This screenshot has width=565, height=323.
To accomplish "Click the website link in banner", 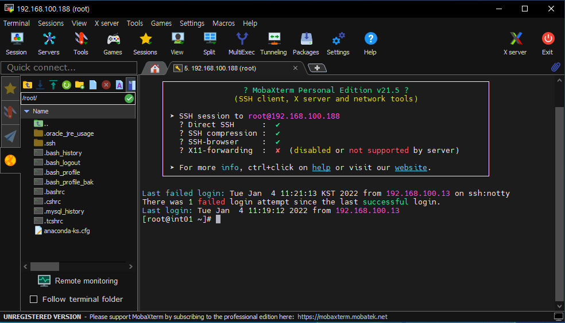I will [x=411, y=167].
